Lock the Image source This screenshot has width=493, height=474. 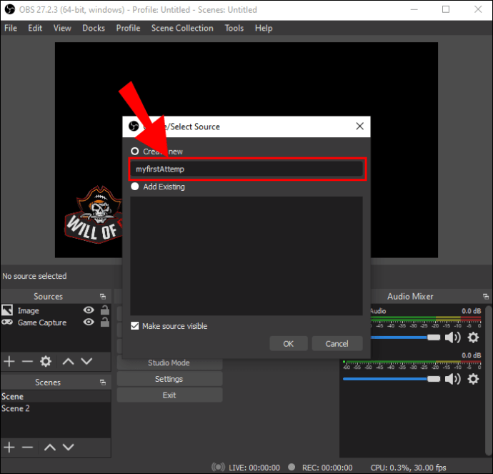(x=105, y=310)
